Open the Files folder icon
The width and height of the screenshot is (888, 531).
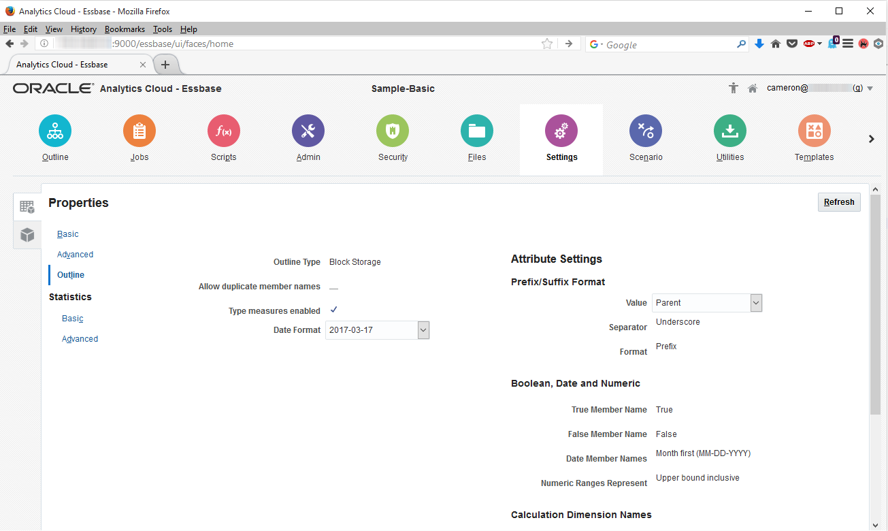pyautogui.click(x=477, y=131)
